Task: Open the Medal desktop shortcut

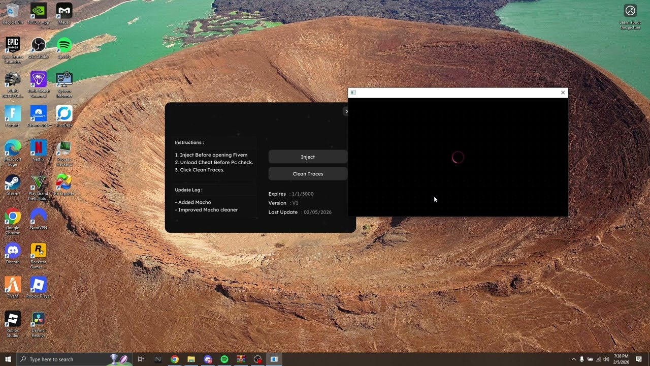Action: tap(64, 14)
